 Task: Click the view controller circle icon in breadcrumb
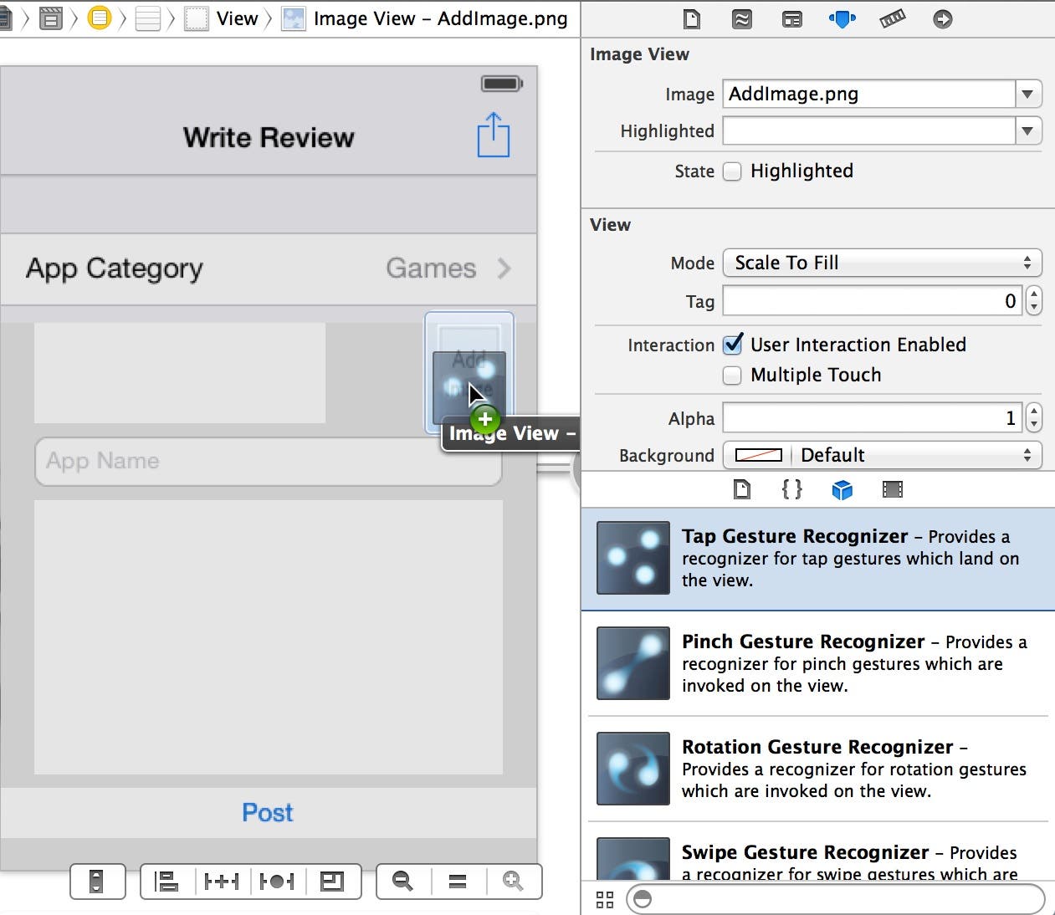[100, 18]
